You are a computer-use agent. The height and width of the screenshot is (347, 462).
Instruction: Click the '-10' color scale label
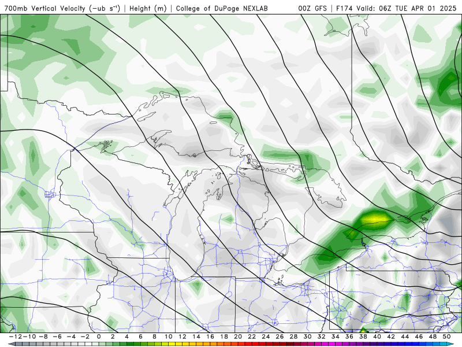tap(29, 337)
